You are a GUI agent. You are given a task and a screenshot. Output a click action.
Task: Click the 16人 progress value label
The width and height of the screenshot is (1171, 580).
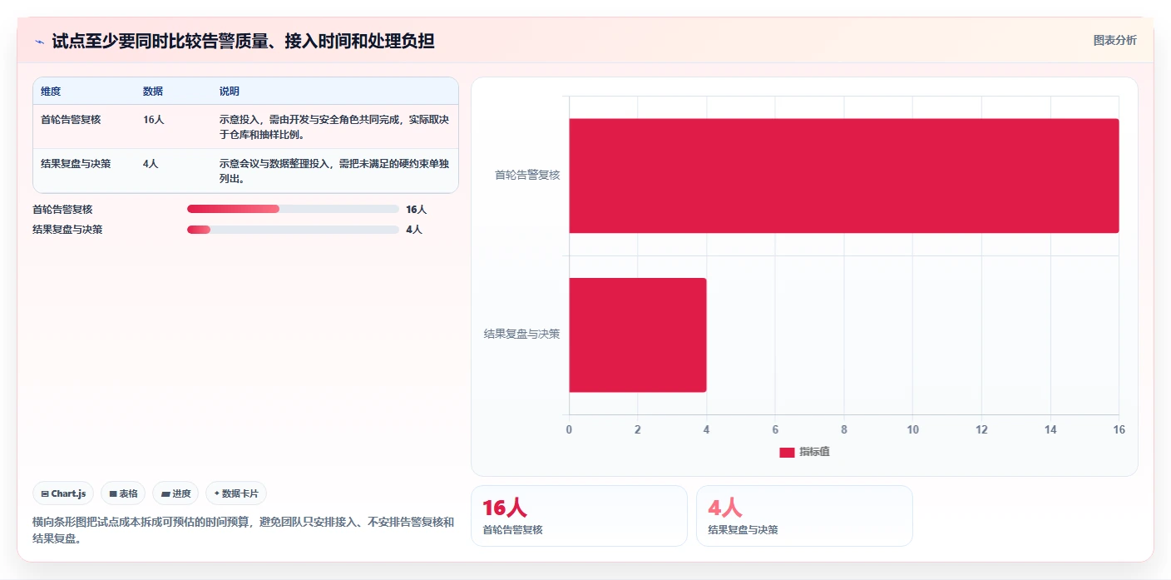pyautogui.click(x=416, y=210)
